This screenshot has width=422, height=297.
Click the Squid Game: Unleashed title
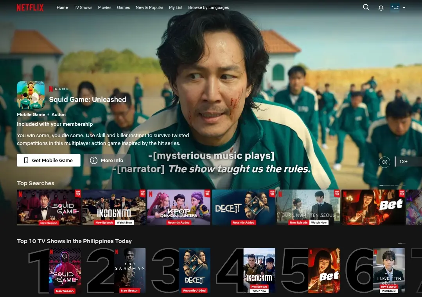point(88,100)
